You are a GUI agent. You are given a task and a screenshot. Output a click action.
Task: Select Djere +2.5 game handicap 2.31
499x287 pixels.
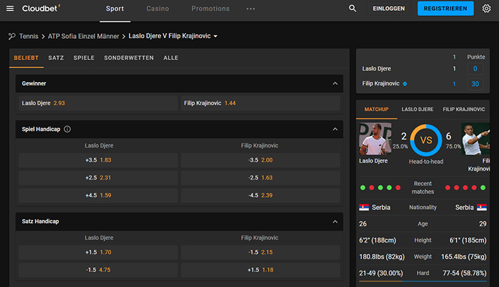coord(98,178)
